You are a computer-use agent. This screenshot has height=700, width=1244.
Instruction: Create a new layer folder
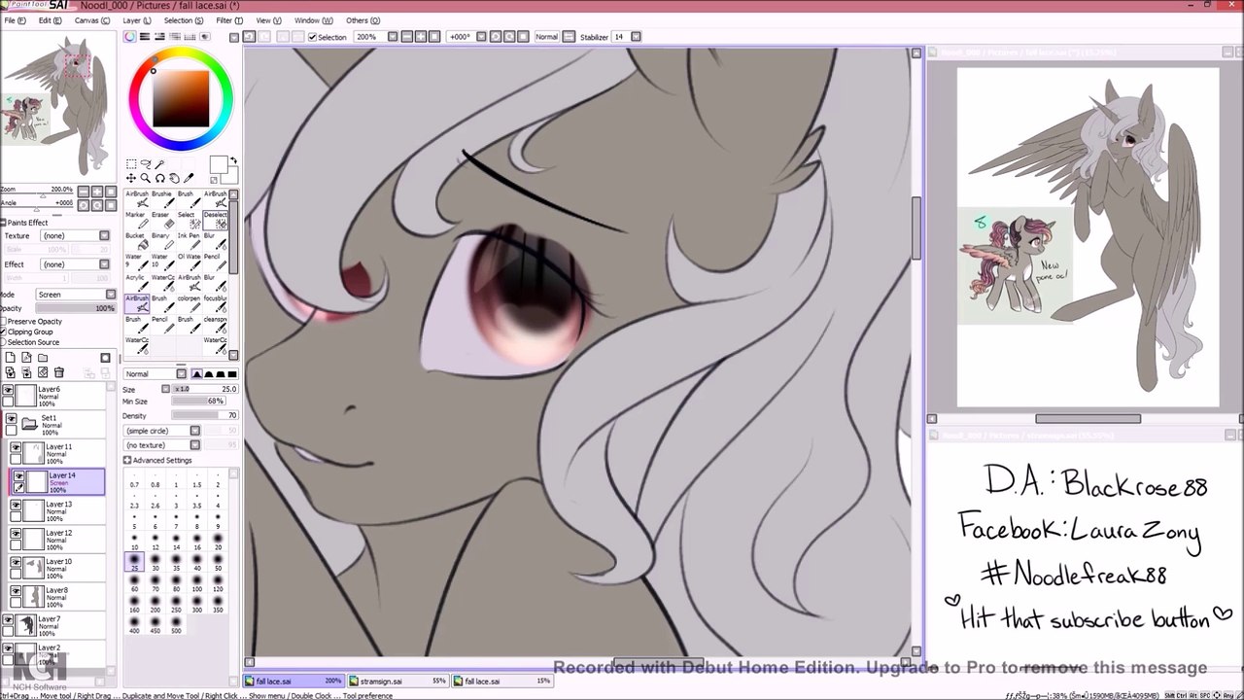pos(42,358)
